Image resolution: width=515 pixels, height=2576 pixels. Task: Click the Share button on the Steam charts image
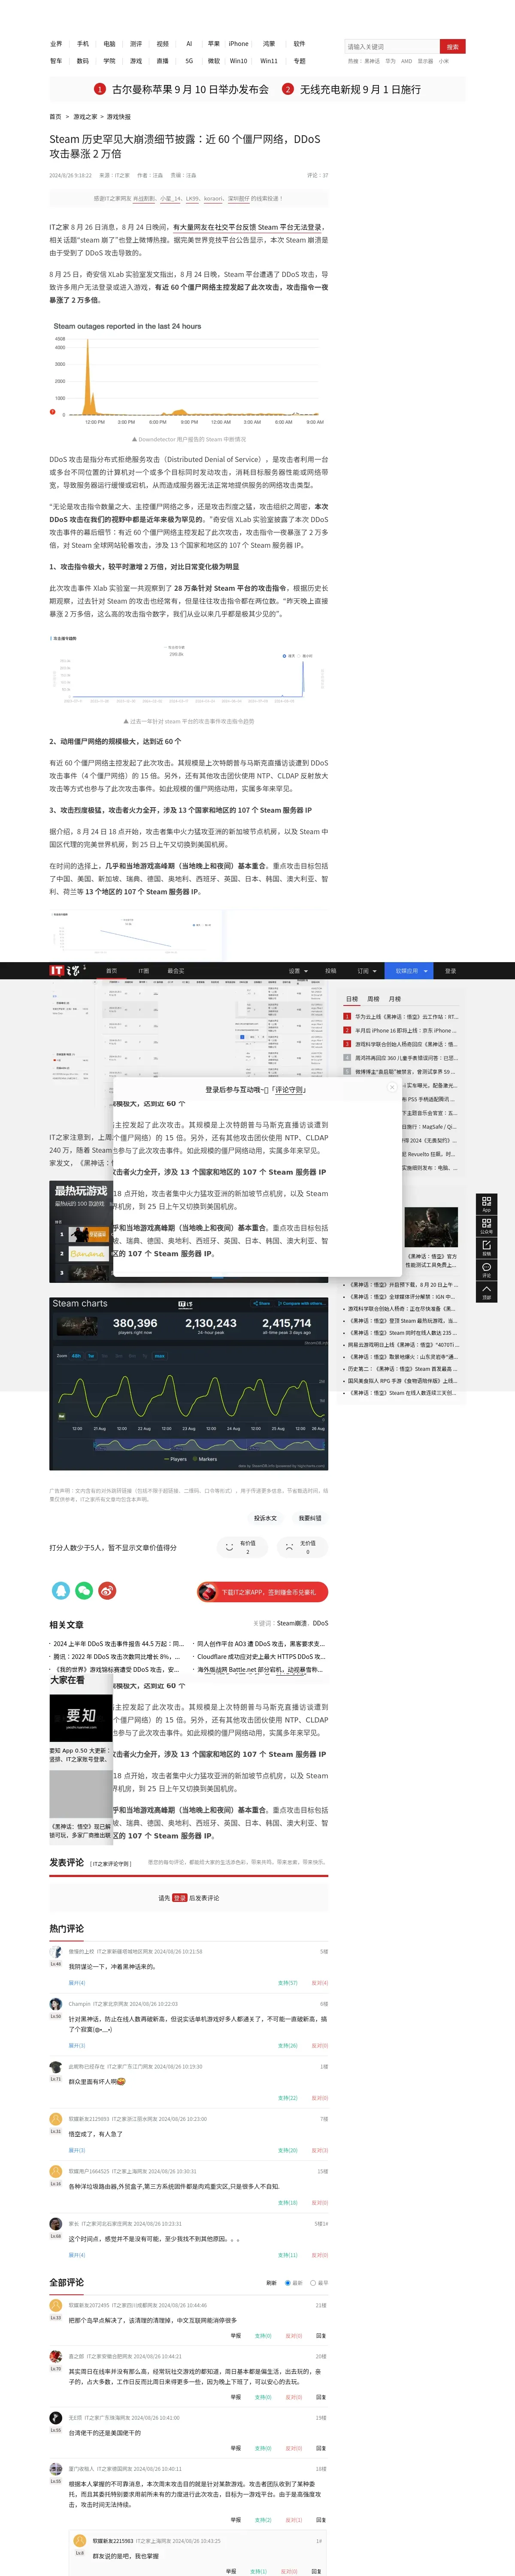[x=262, y=1303]
